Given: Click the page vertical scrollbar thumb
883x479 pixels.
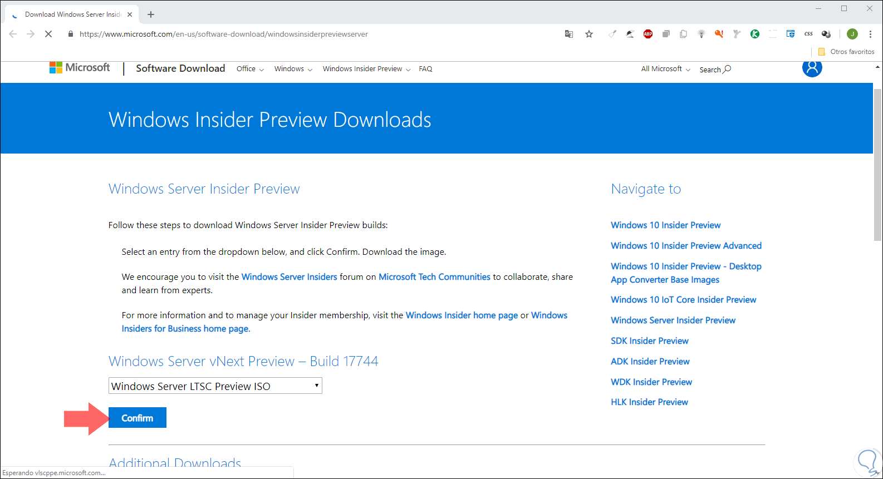Looking at the screenshot, I should click(878, 164).
